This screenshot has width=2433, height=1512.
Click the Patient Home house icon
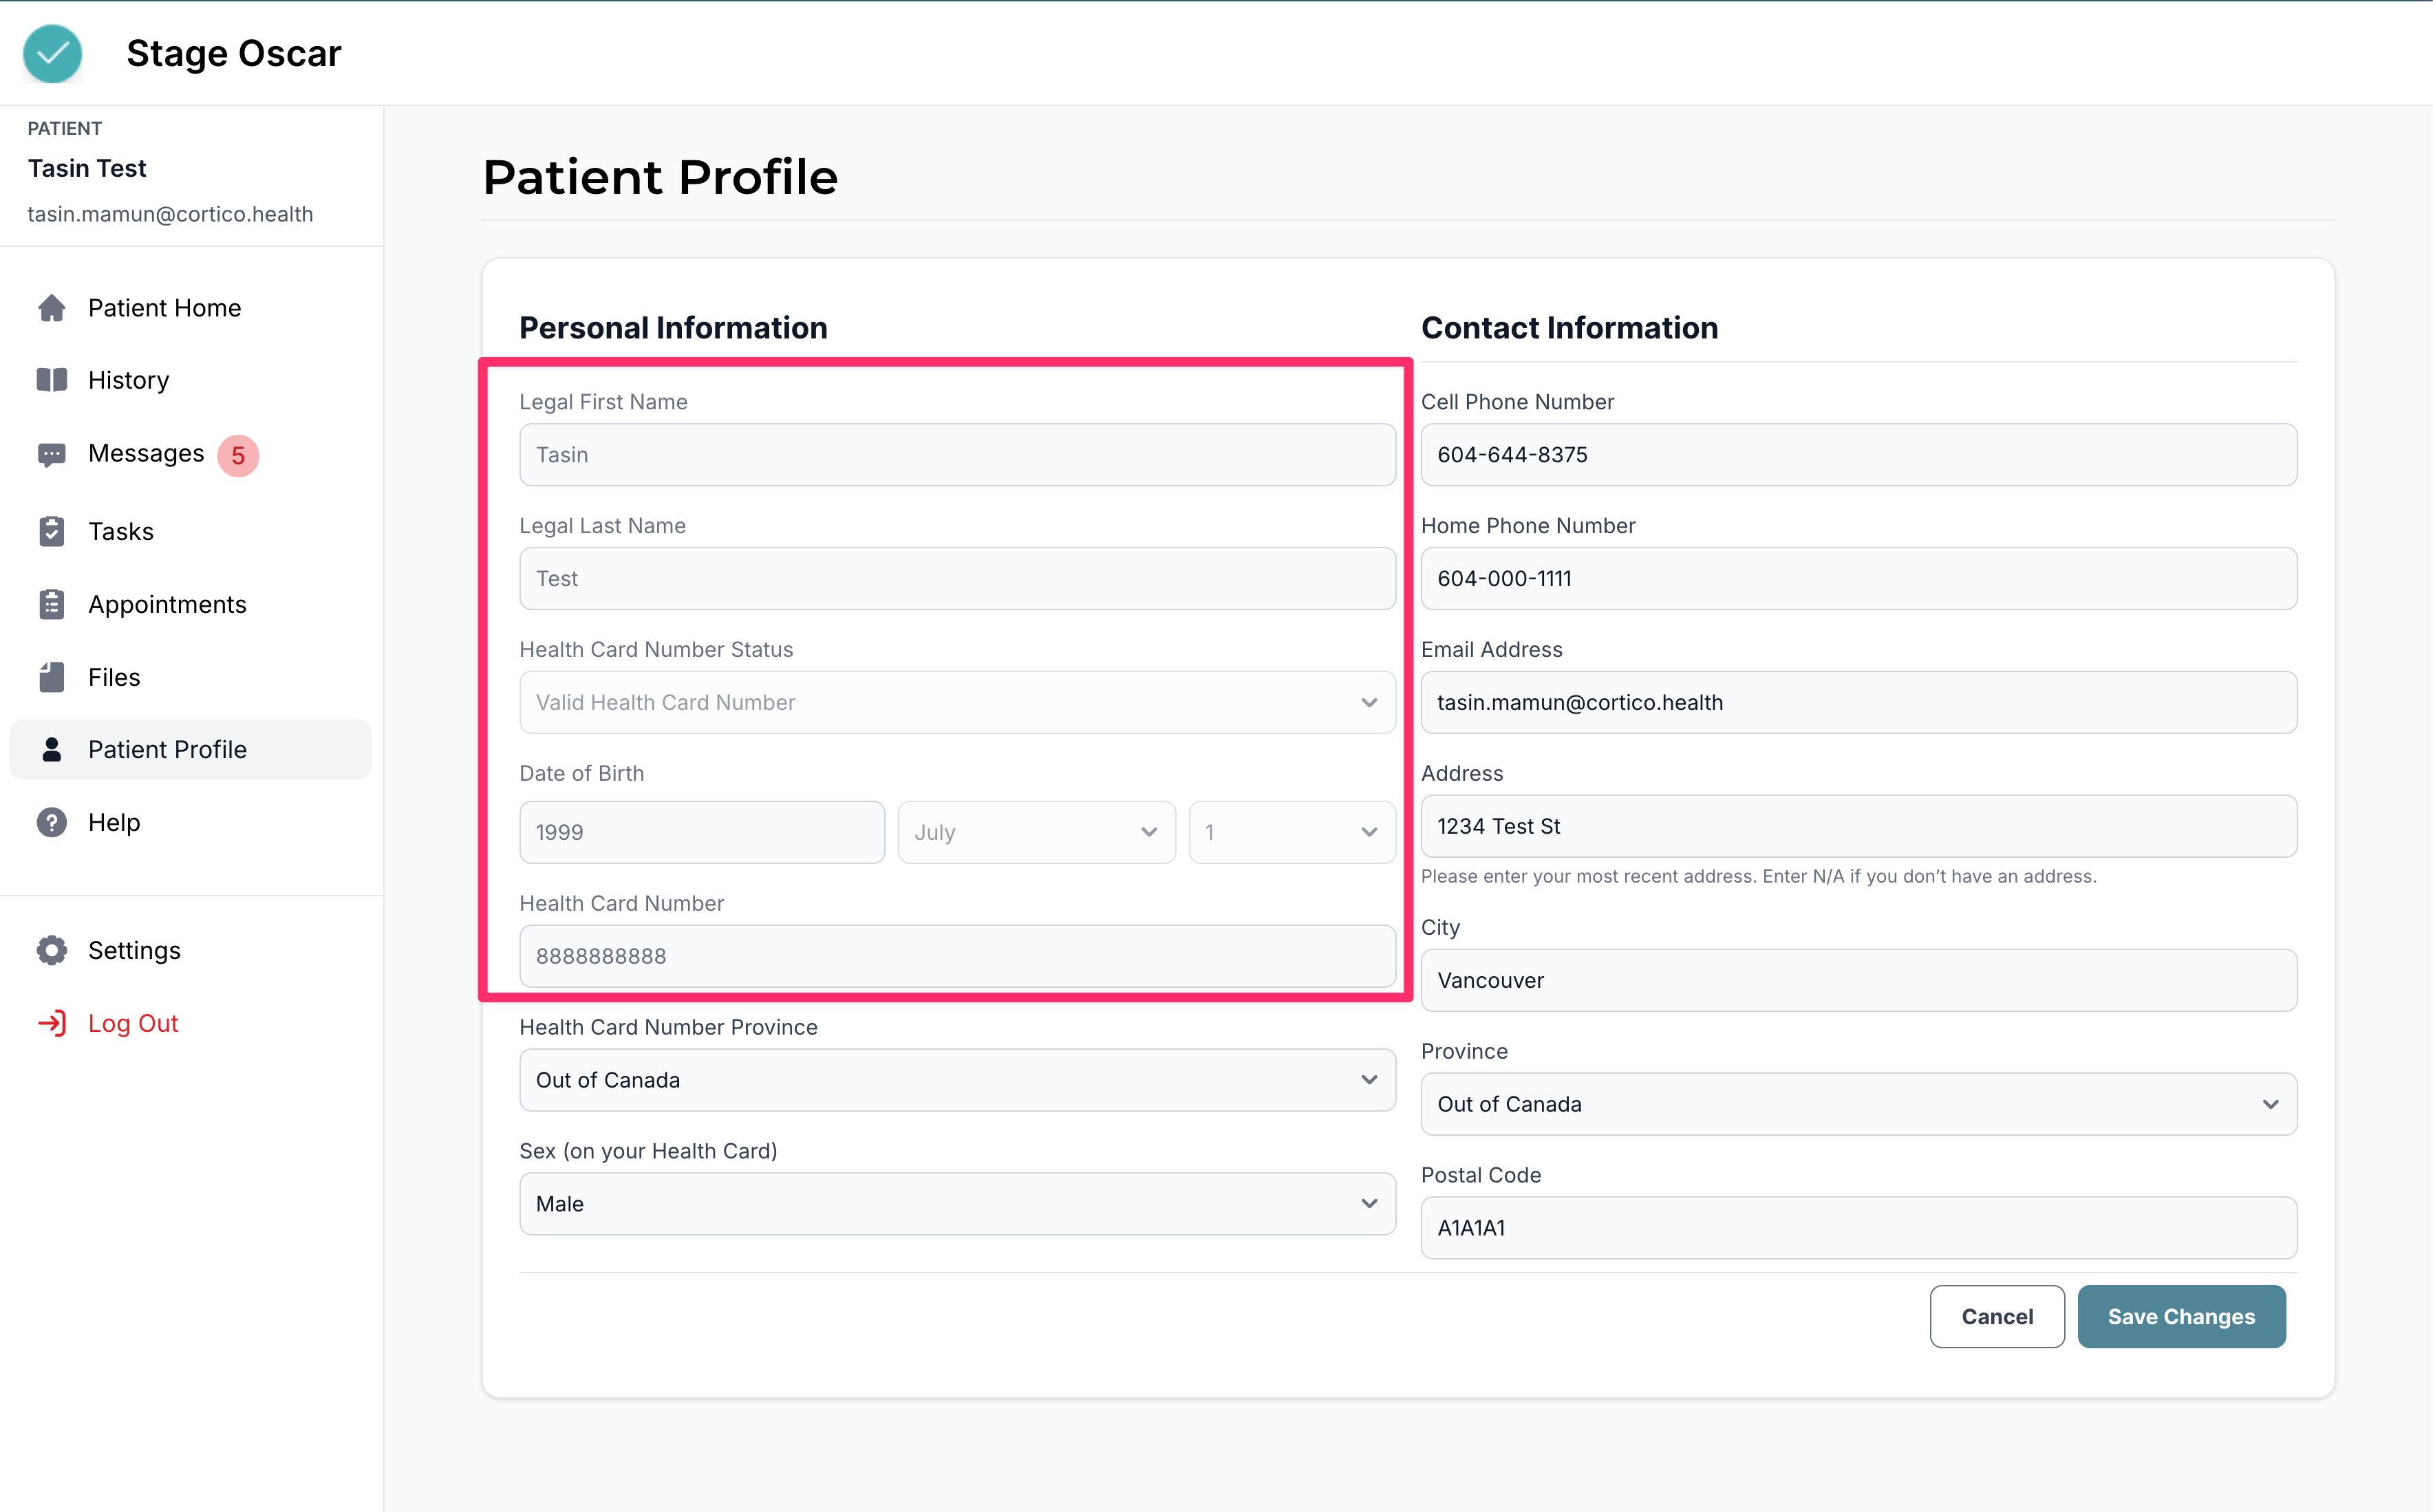[52, 308]
